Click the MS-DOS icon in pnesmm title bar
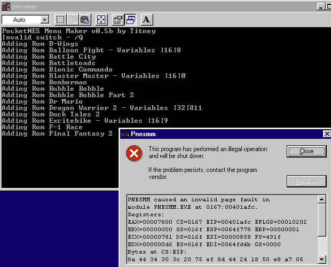The height and width of the screenshot is (267, 331). [x=6, y=6]
